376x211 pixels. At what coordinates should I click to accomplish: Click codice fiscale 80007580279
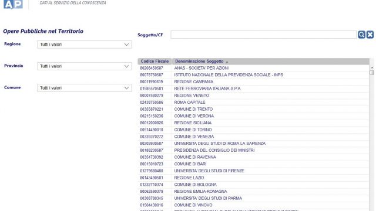coord(152,96)
